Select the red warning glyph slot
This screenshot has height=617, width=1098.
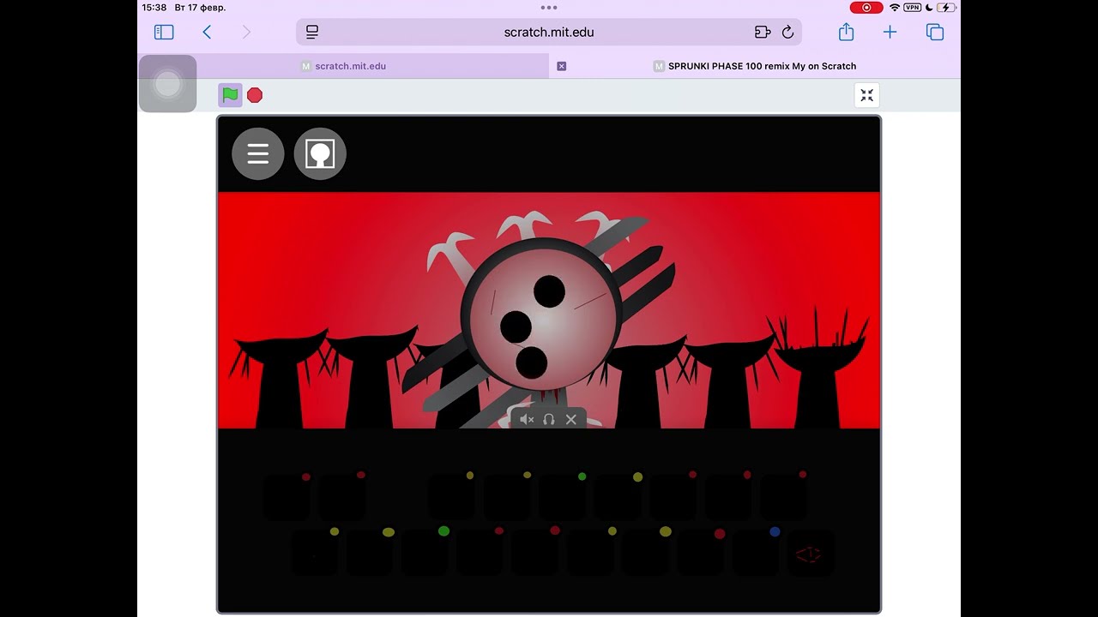(x=809, y=554)
